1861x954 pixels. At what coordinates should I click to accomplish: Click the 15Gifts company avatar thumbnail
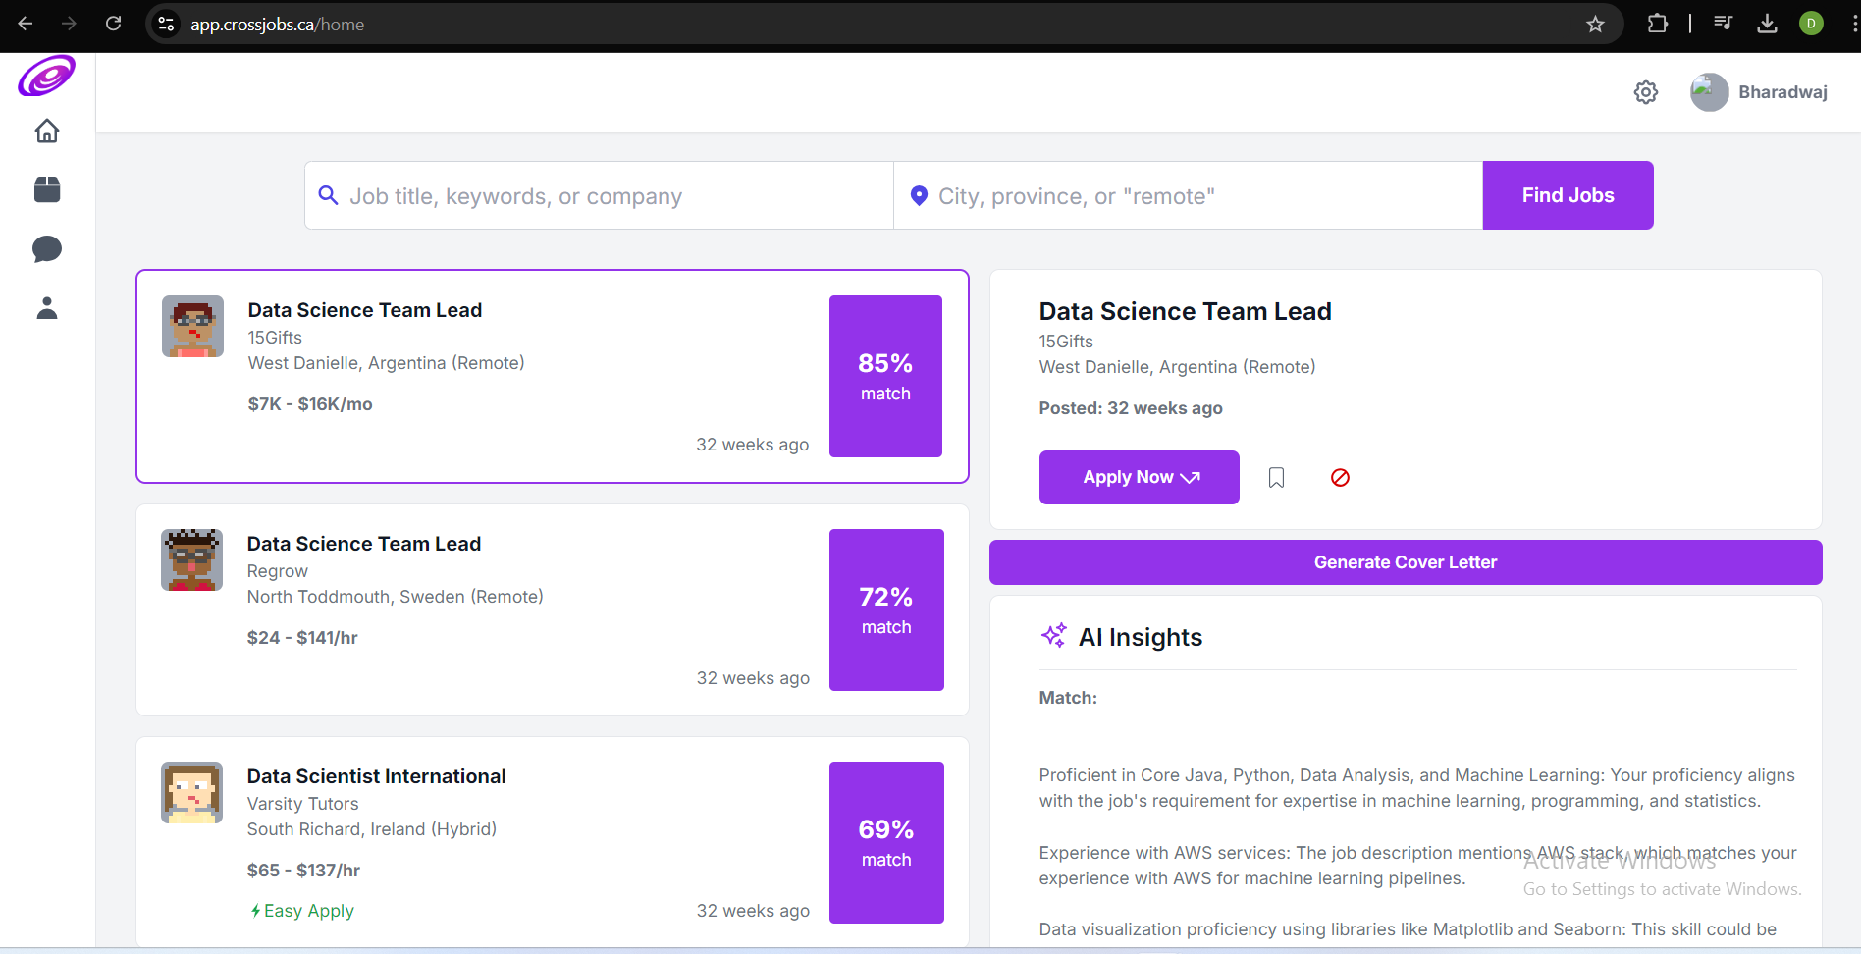click(x=192, y=327)
